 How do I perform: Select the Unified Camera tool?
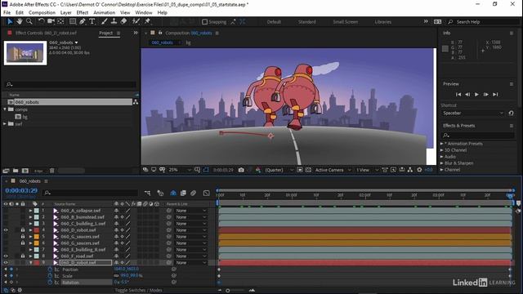[x=51, y=22]
